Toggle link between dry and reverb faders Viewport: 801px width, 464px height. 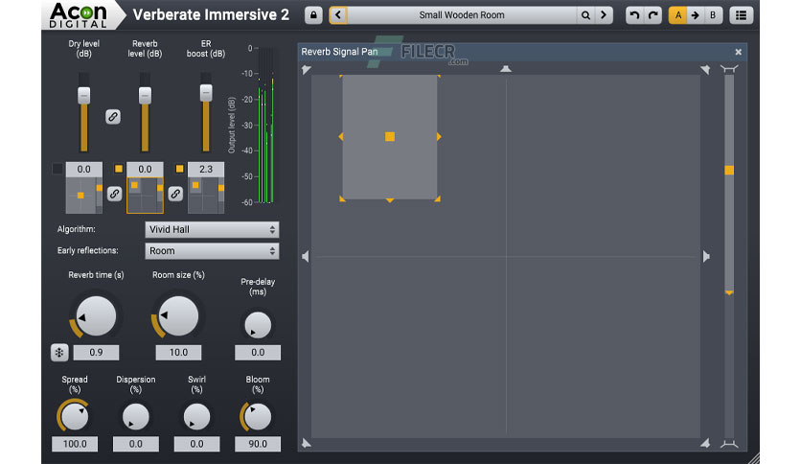[x=113, y=117]
